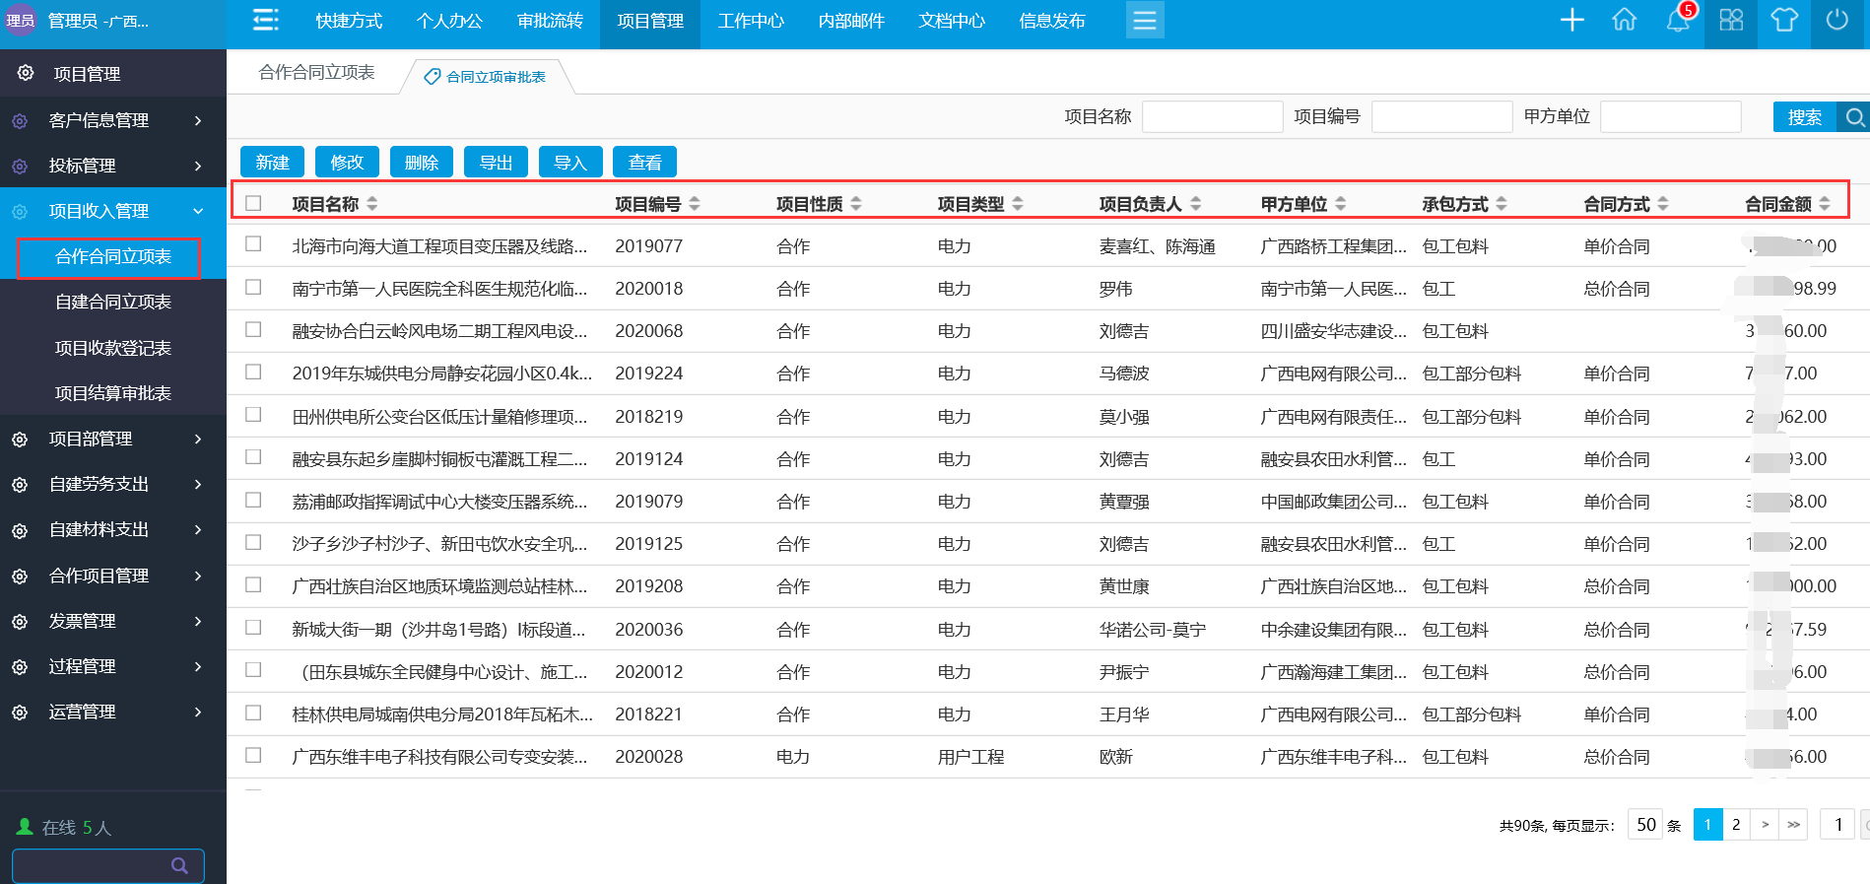The image size is (1870, 884).
Task: Sort by 项目编号 column arrows
Action: click(695, 203)
